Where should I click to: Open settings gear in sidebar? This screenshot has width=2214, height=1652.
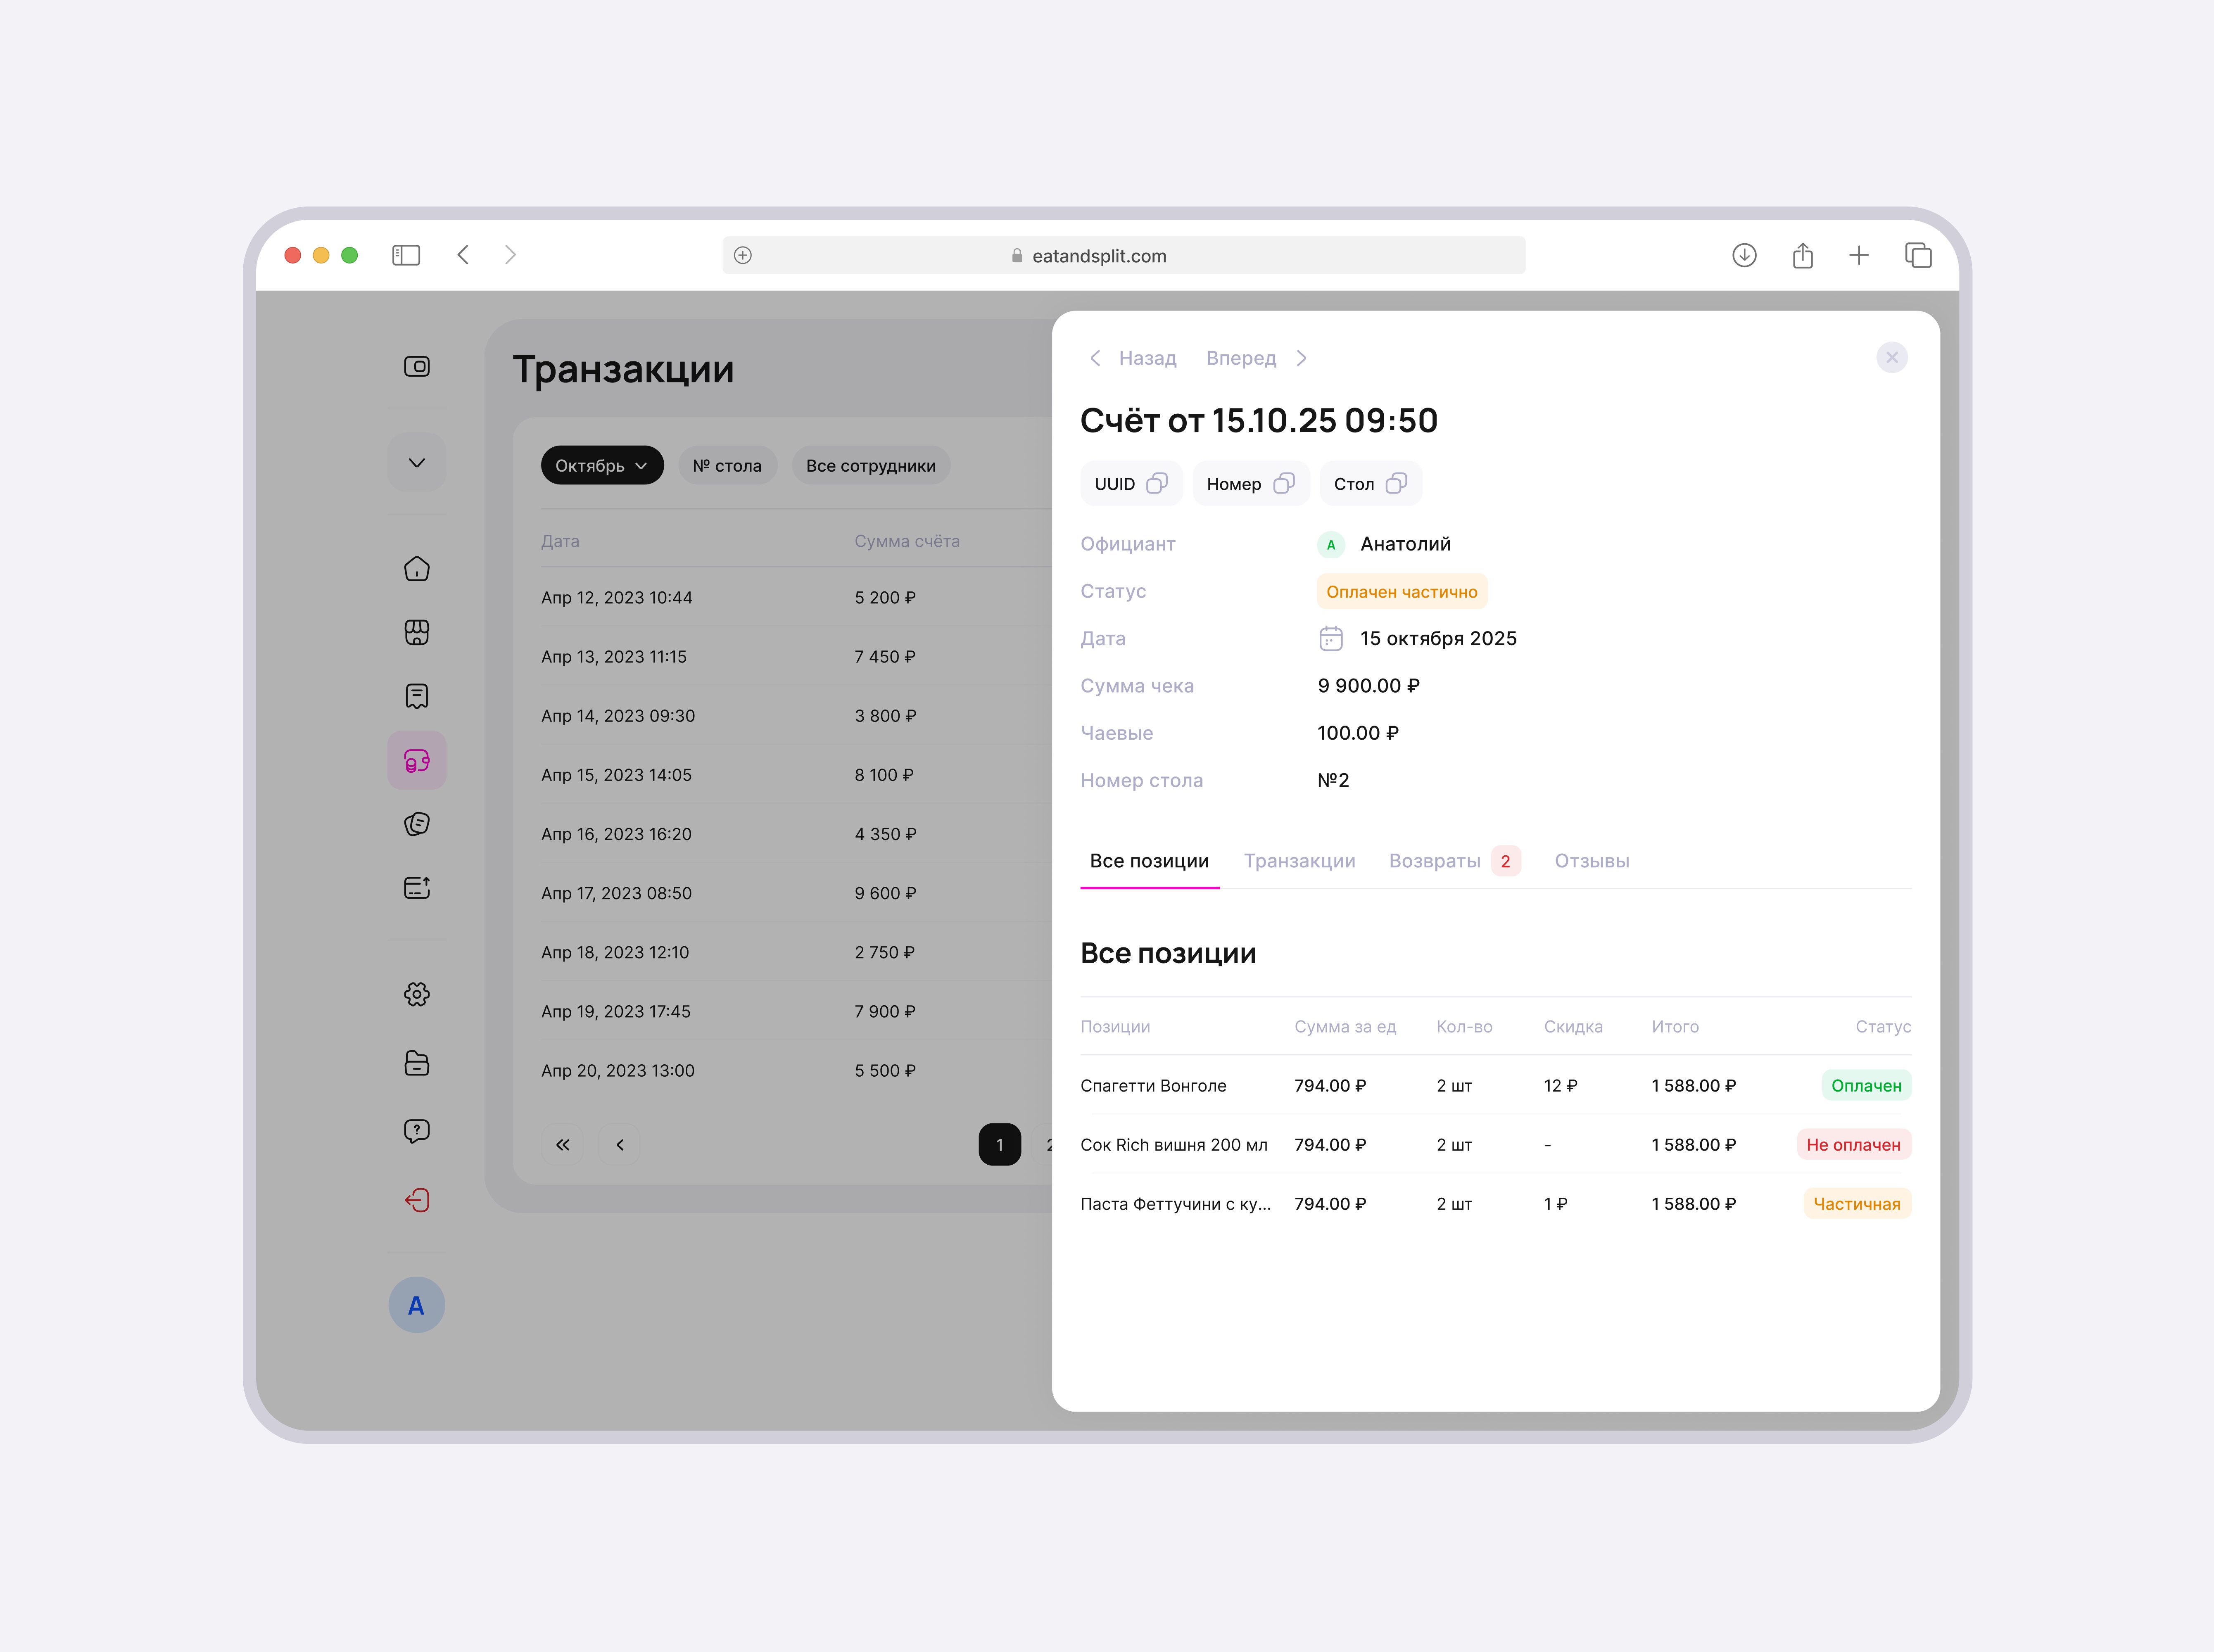(417, 994)
